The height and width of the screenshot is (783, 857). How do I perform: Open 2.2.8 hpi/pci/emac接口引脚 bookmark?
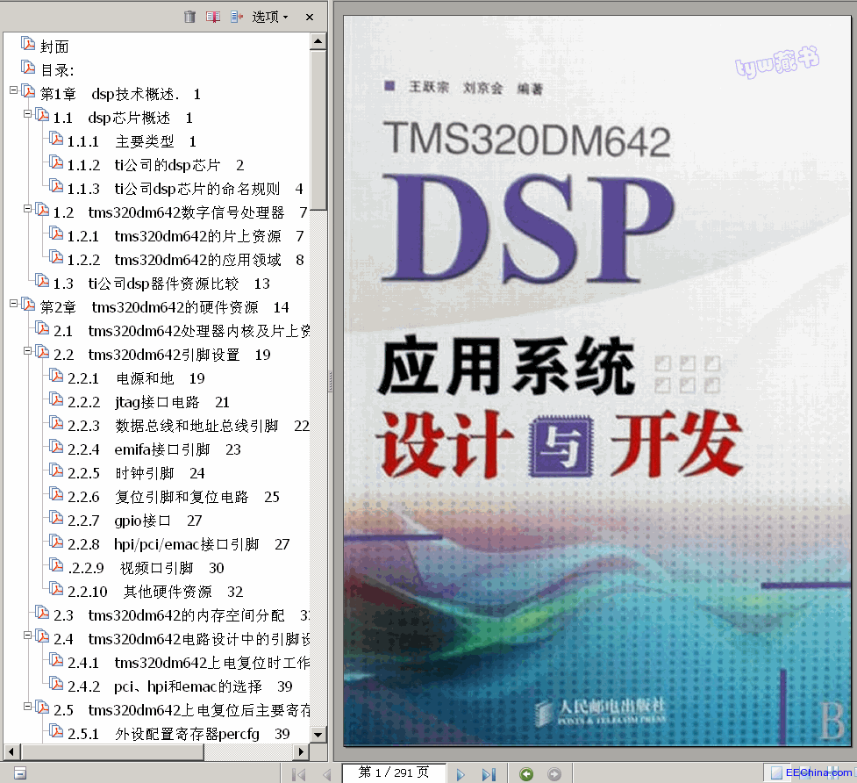point(178,544)
